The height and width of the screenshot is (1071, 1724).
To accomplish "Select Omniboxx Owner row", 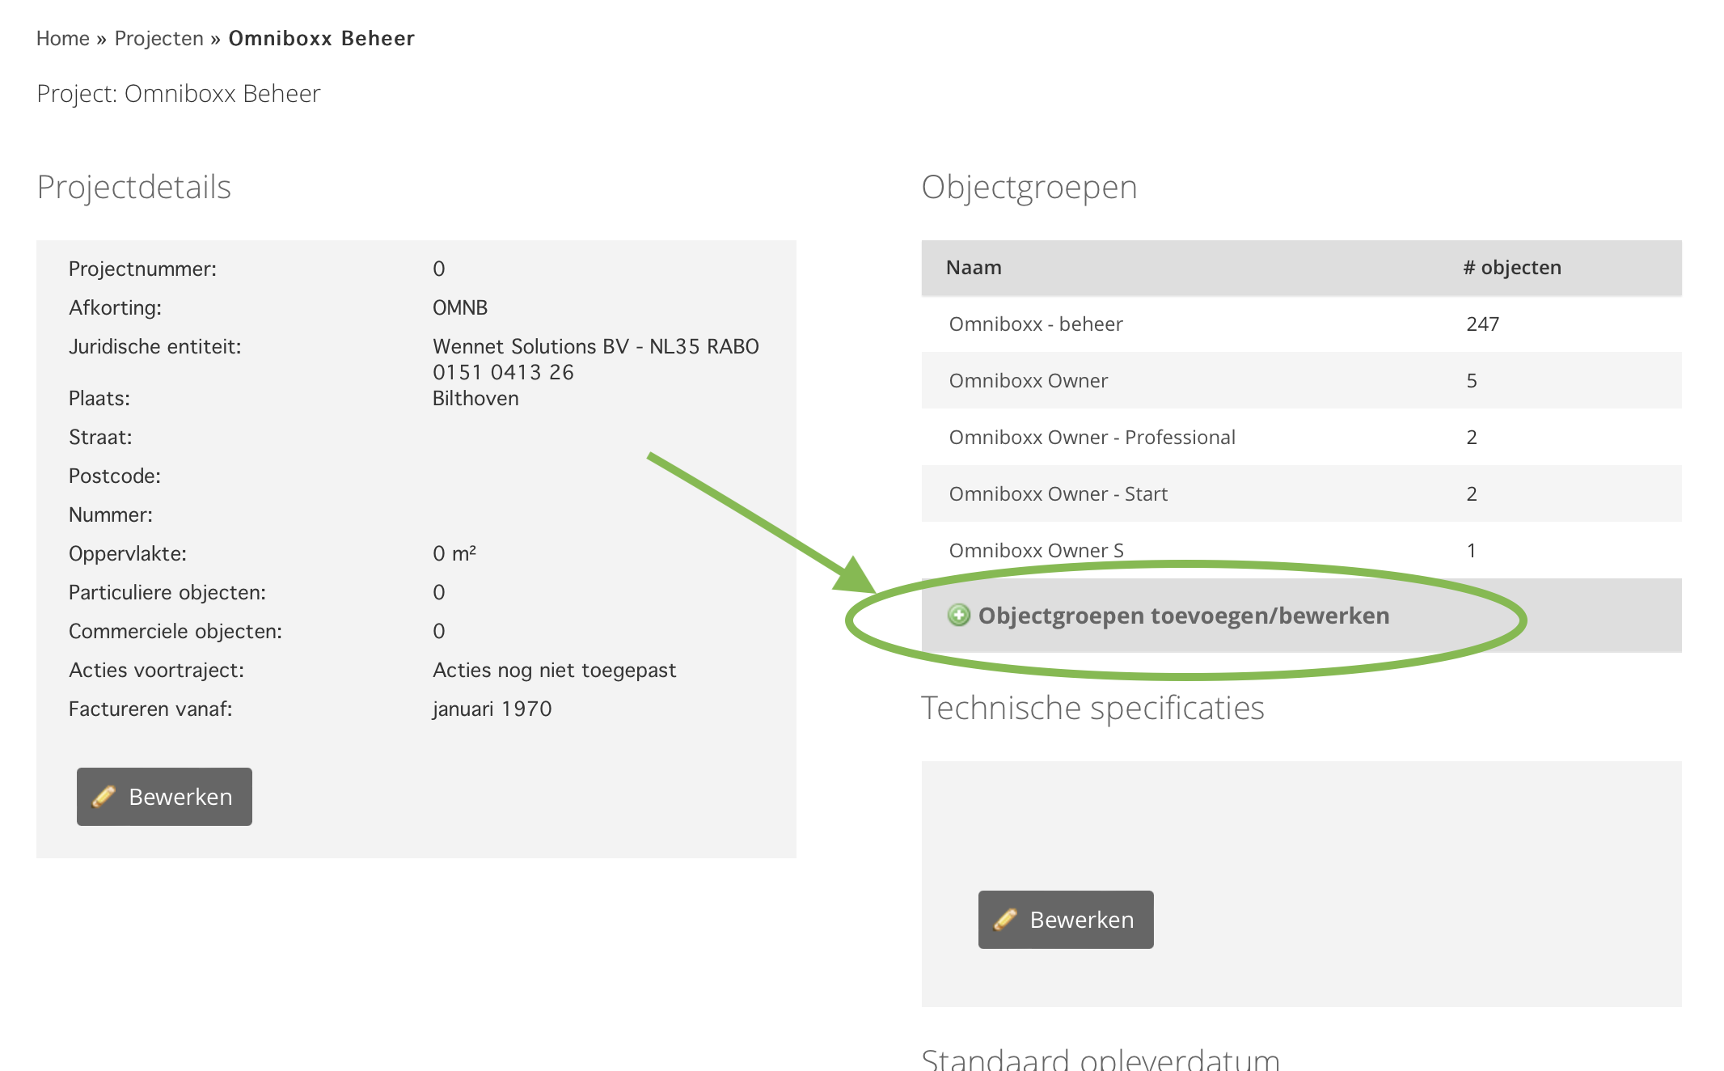I will point(1028,381).
